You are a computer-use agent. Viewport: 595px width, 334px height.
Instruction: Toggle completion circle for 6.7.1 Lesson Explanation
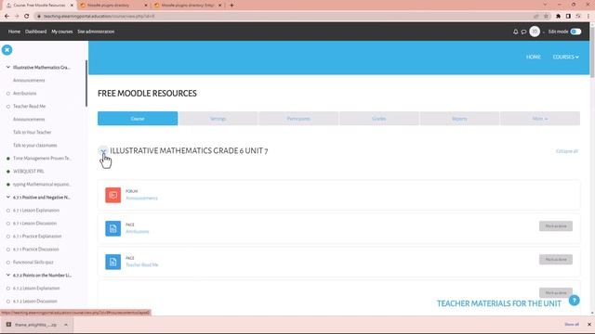click(8, 211)
